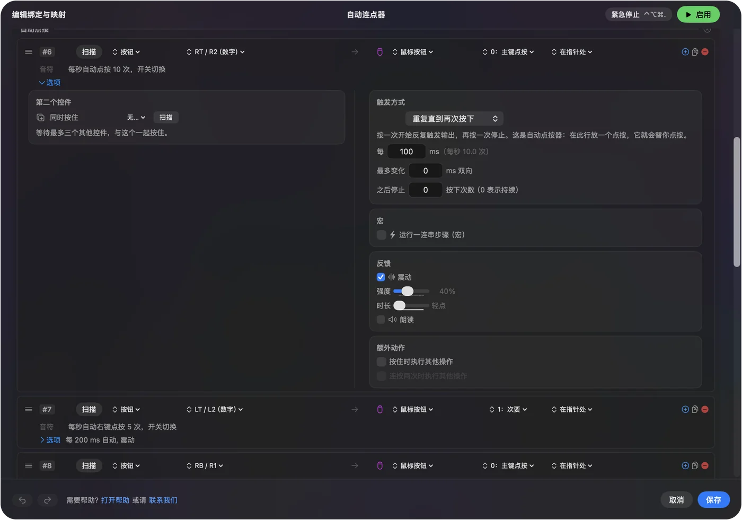
Task: Click the 扫描 button in 第二个控件
Action: pos(166,118)
